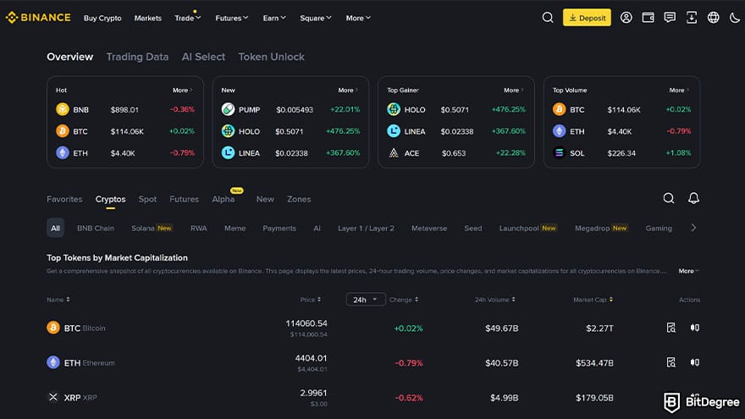Screen dimensions: 745x419
Task: Click the app download icon
Action: [x=692, y=18]
